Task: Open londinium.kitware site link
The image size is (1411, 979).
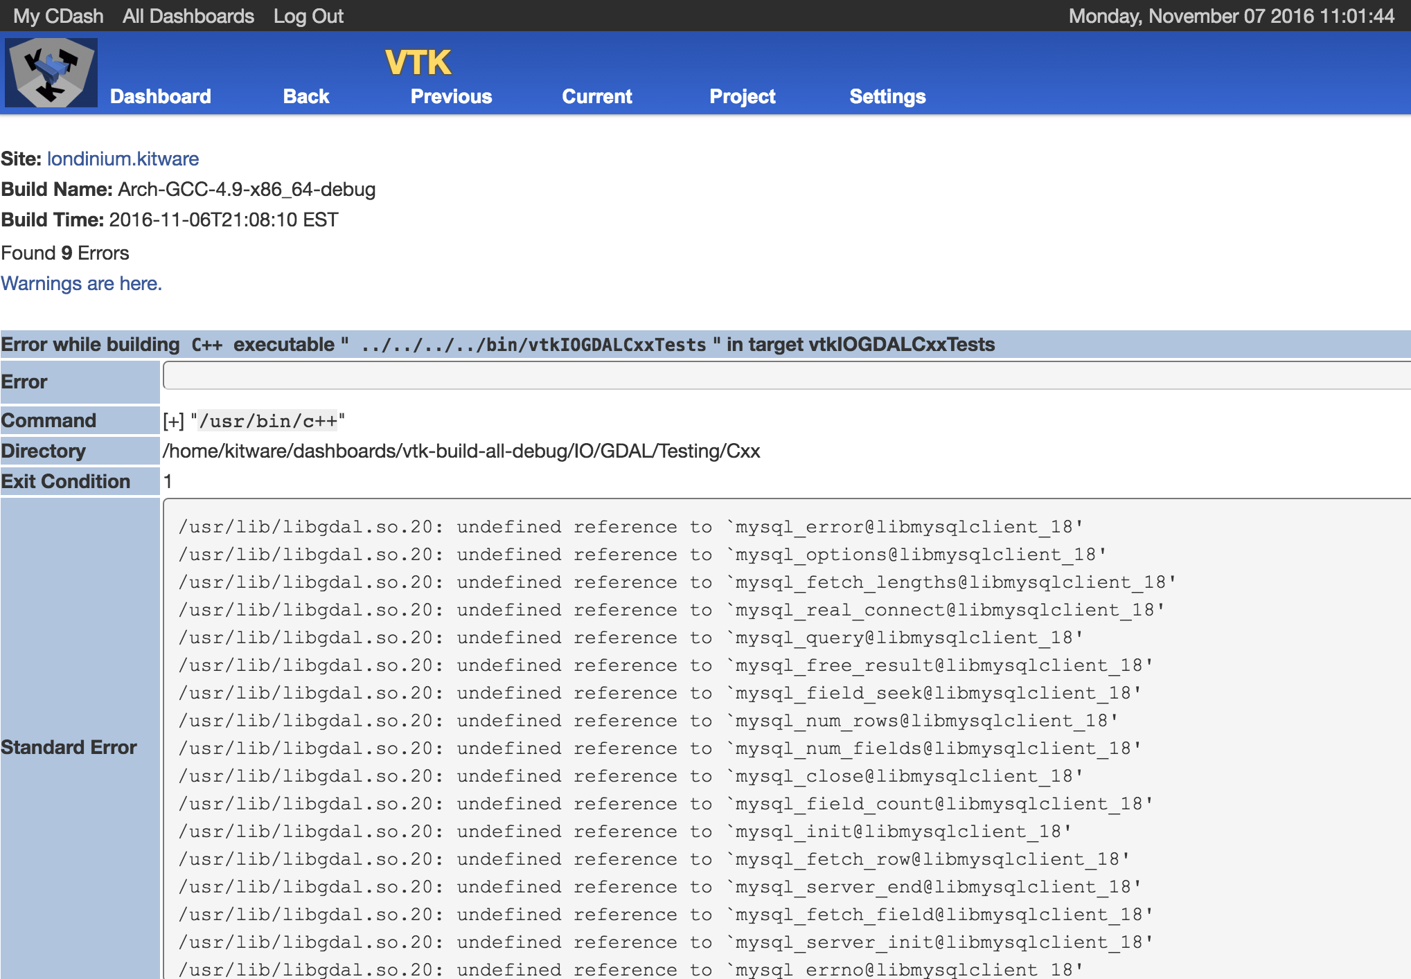Action: pyautogui.click(x=123, y=159)
